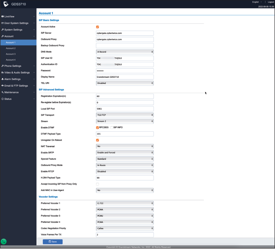Open the Status info icon
The width and height of the screenshot is (275, 249).
[2, 99]
